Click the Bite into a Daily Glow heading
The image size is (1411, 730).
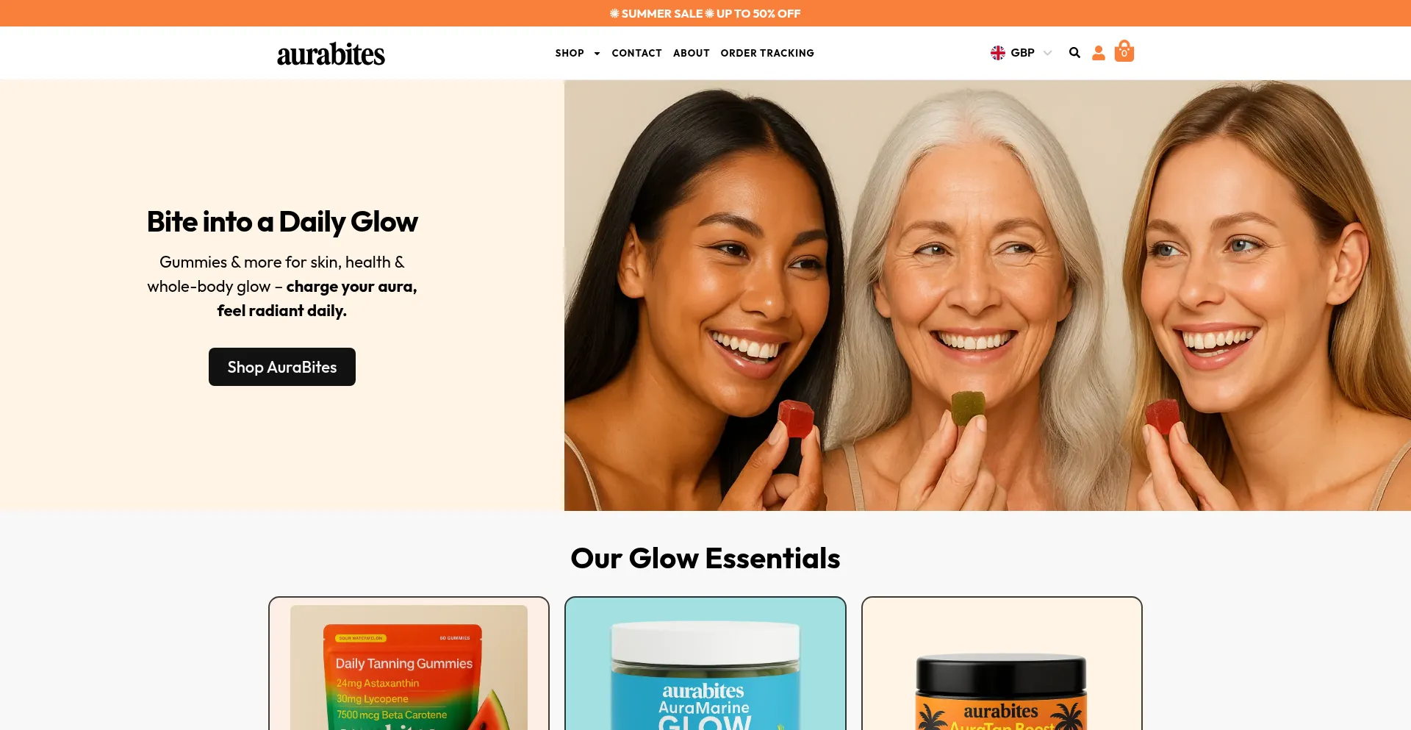pyautogui.click(x=282, y=222)
